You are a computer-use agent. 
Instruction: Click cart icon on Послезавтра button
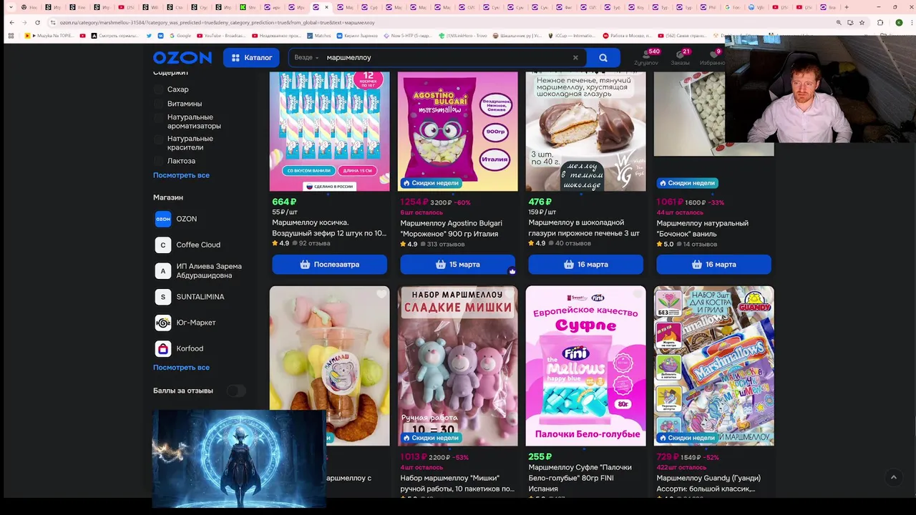305,265
